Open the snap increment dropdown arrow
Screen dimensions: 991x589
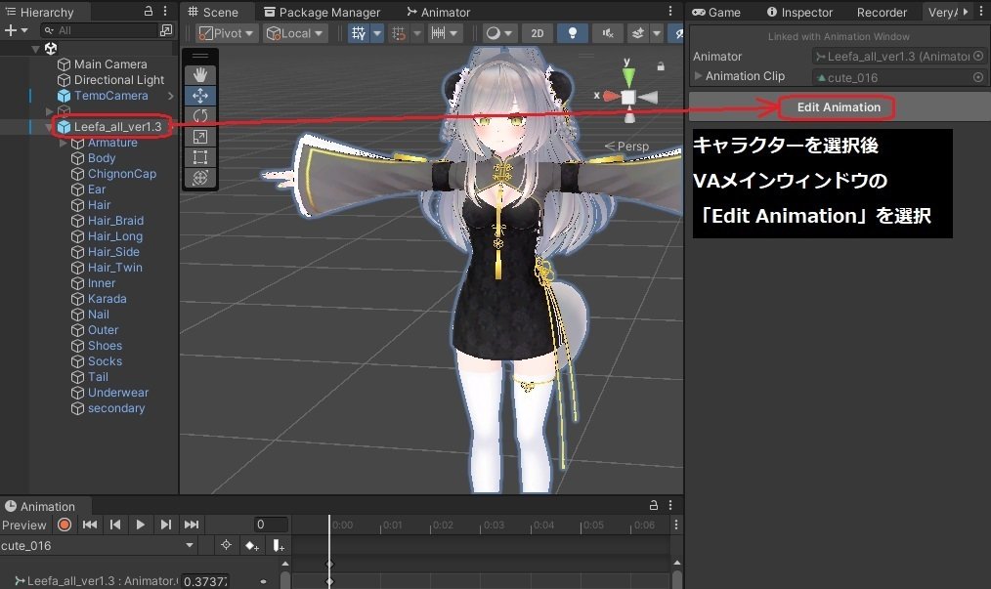click(x=453, y=33)
